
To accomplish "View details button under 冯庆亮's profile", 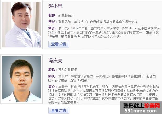I will click(x=59, y=110).
